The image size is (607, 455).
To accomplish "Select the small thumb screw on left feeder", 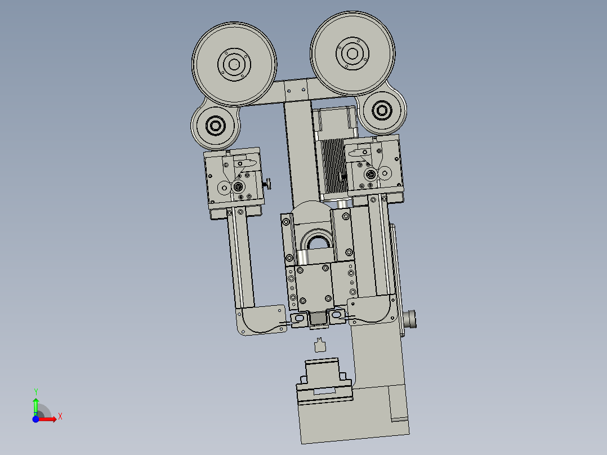I will click(267, 184).
